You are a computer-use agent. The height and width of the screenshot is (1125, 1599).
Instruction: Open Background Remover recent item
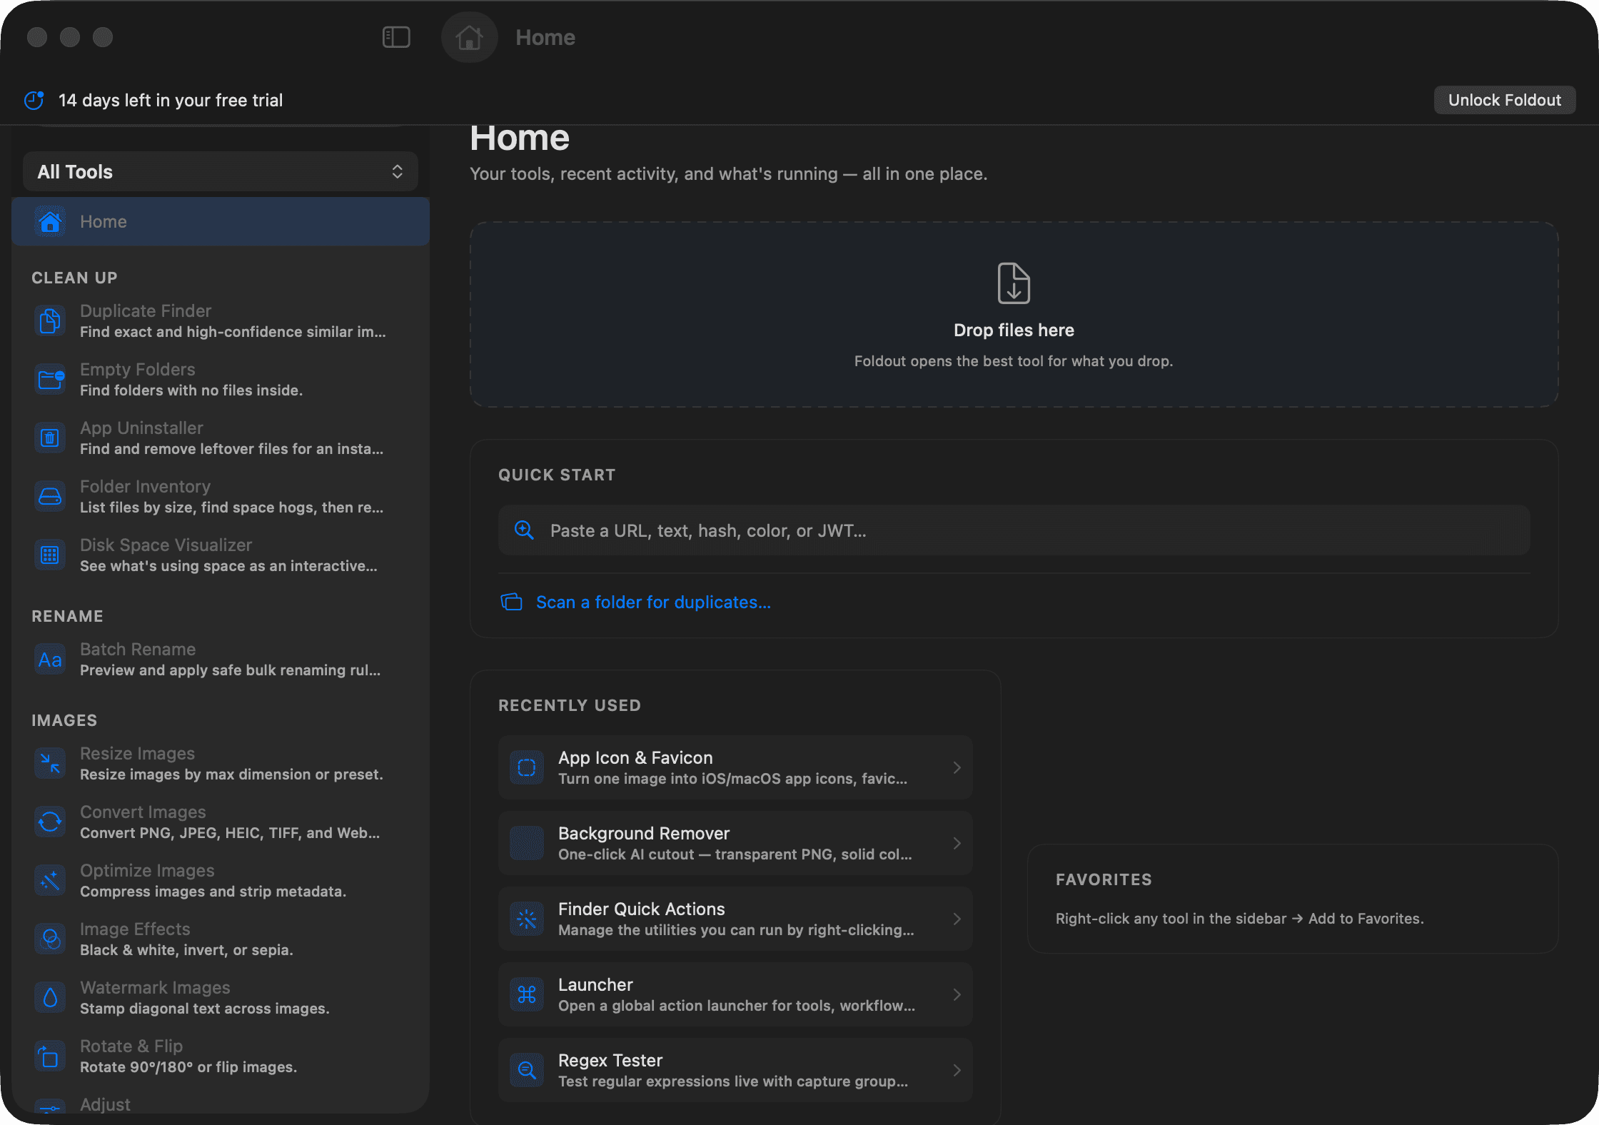pyautogui.click(x=735, y=843)
